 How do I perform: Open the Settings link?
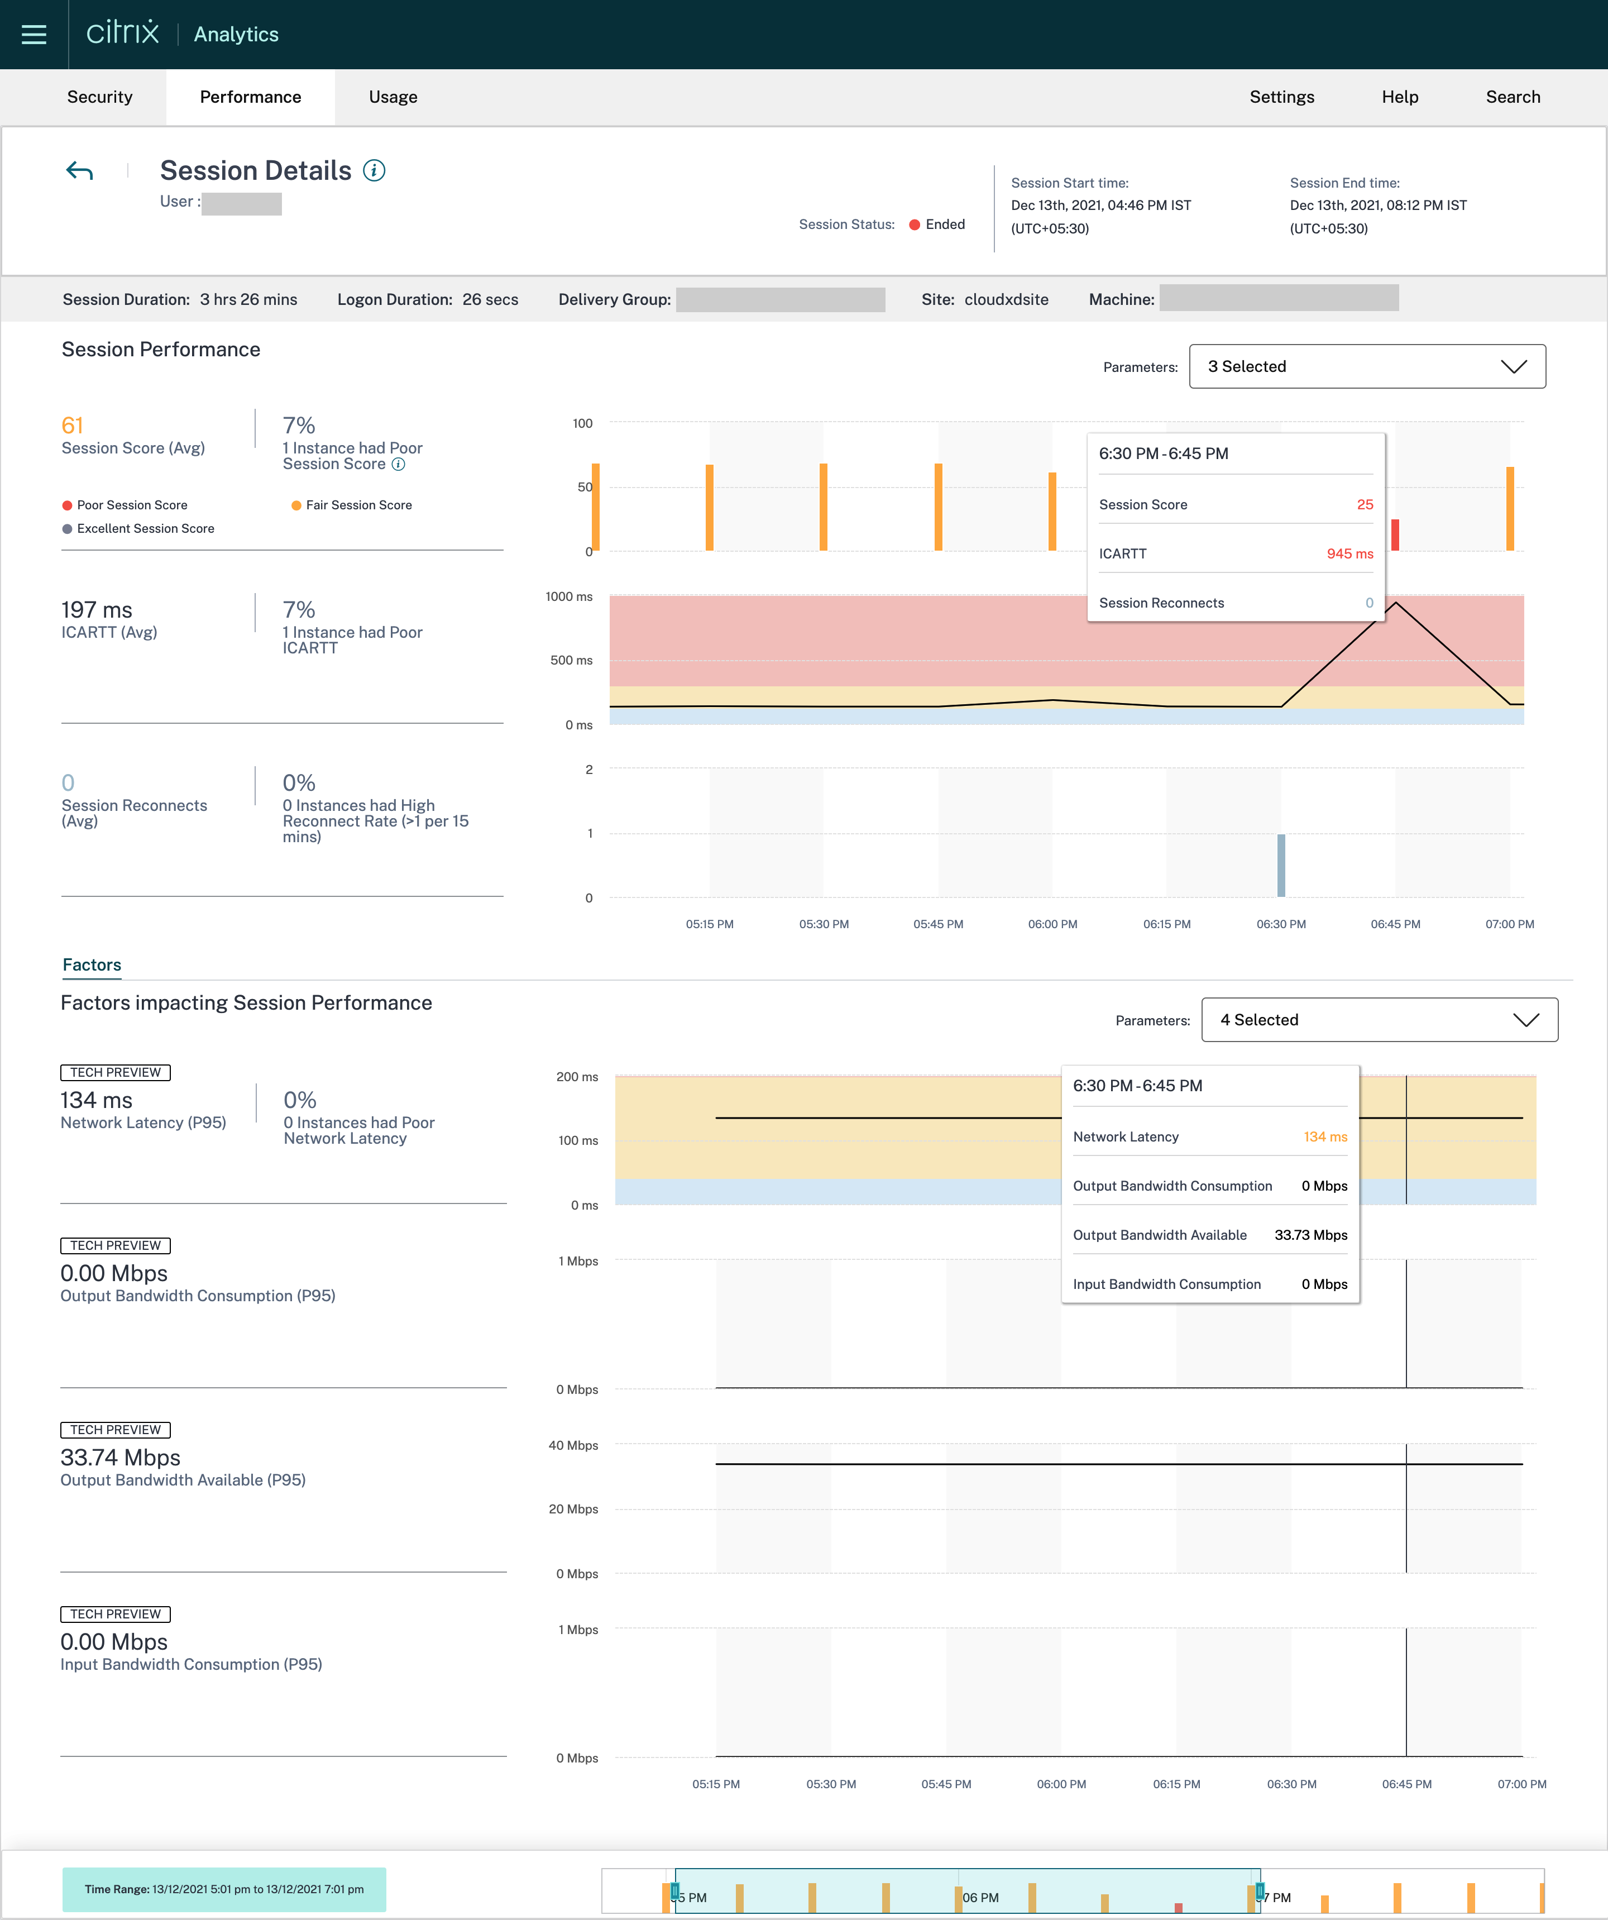click(x=1281, y=97)
